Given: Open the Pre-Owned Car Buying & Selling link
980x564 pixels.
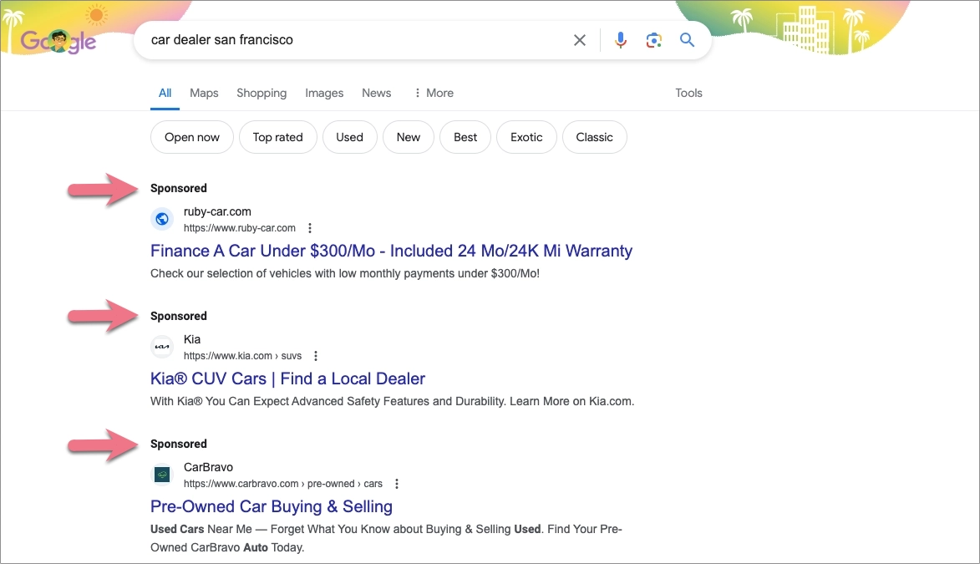Looking at the screenshot, I should click(x=272, y=506).
